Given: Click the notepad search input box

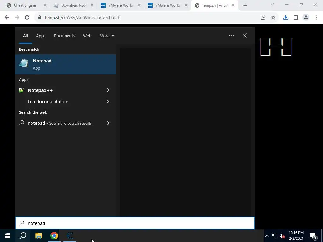Looking at the screenshot, I should click(135, 223).
